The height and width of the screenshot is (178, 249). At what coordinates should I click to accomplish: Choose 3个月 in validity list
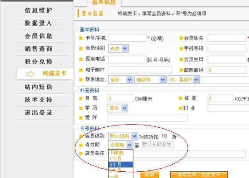click(x=120, y=165)
